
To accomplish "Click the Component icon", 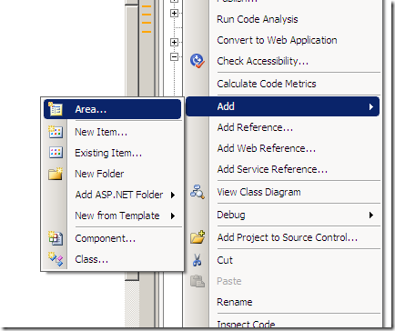I will (56, 238).
